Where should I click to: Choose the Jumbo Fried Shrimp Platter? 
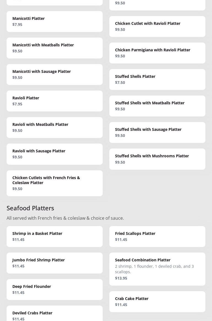point(55,263)
